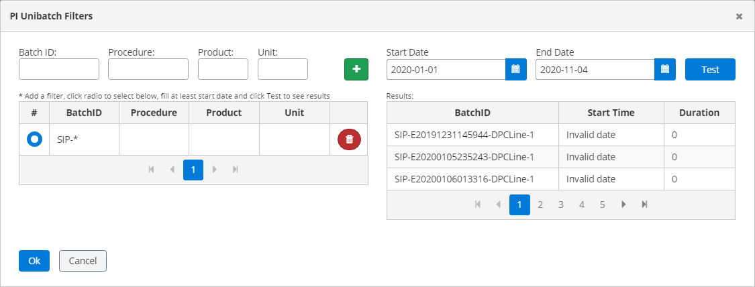Confirm filters with the Ok button
755x287 pixels.
tap(34, 261)
